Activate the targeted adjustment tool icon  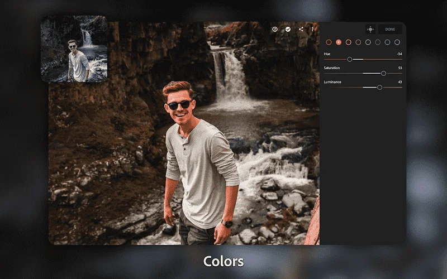click(370, 29)
